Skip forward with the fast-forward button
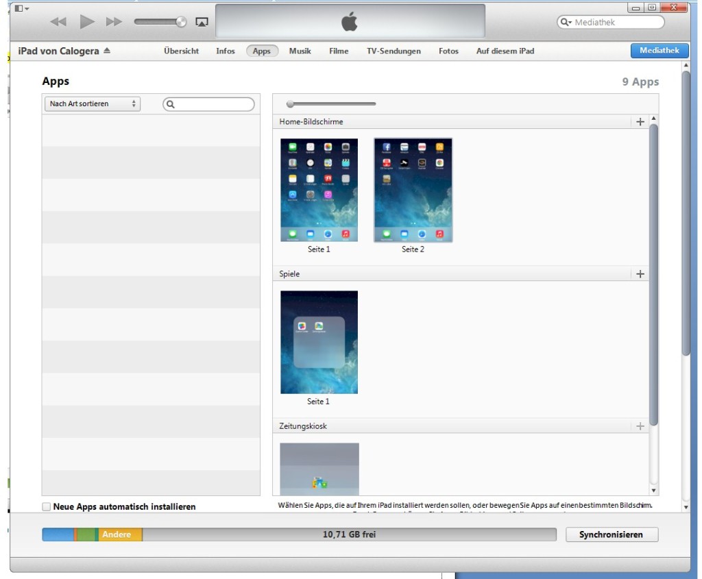 click(x=114, y=21)
